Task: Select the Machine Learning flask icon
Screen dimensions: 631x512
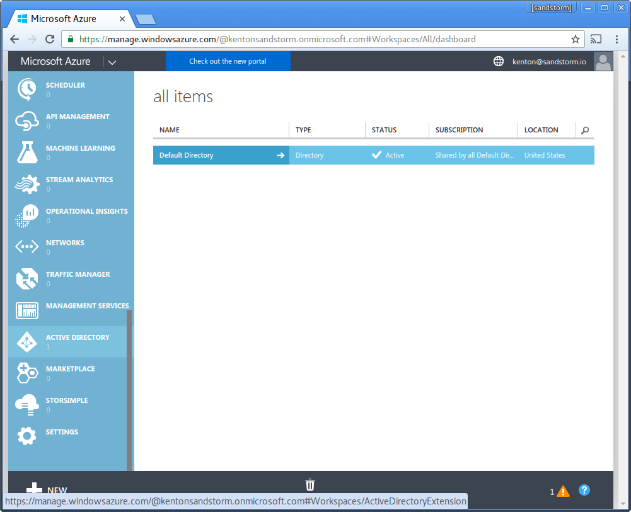Action: [27, 152]
